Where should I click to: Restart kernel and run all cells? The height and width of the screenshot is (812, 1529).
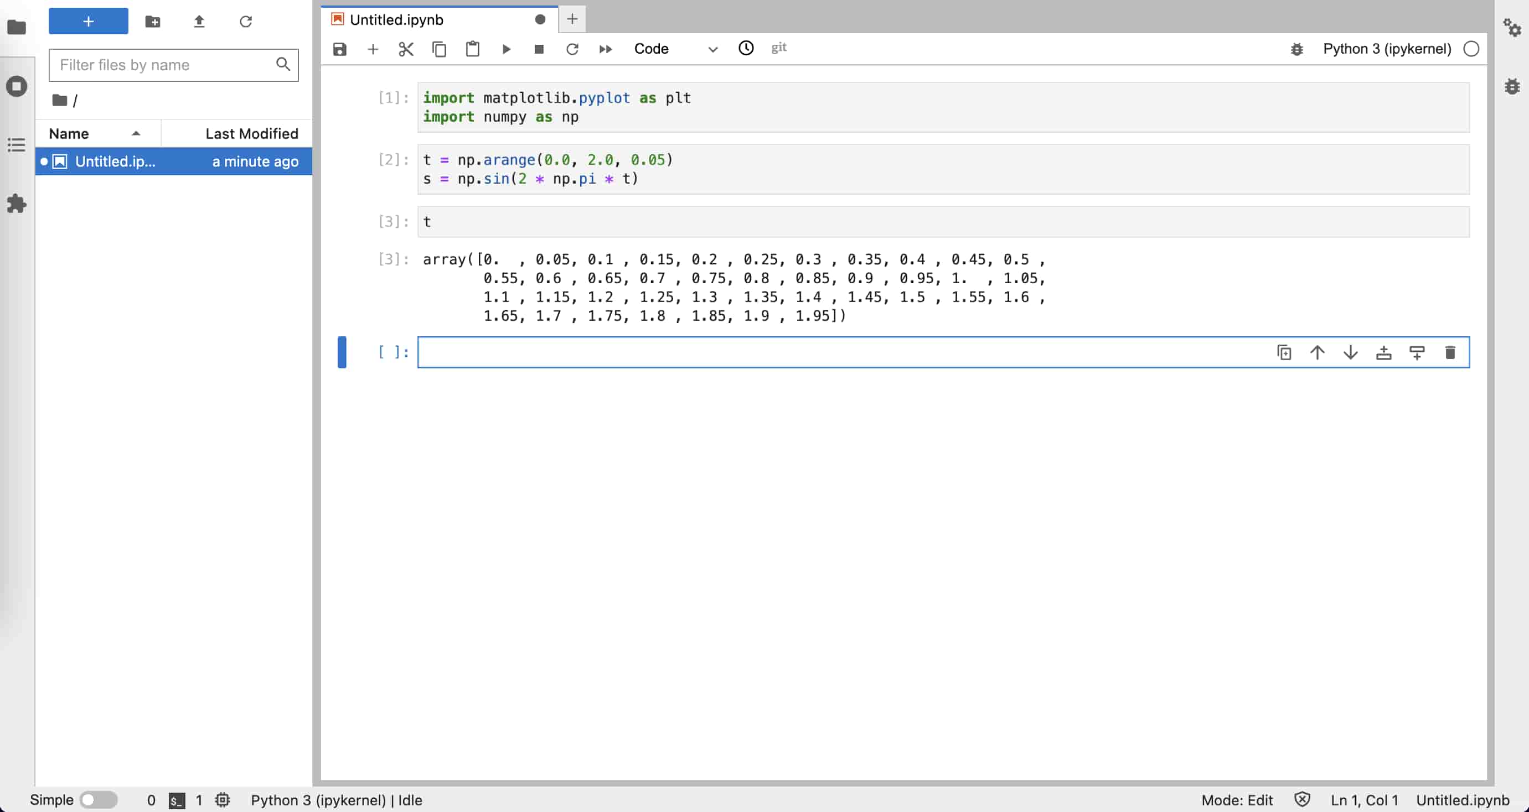606,49
